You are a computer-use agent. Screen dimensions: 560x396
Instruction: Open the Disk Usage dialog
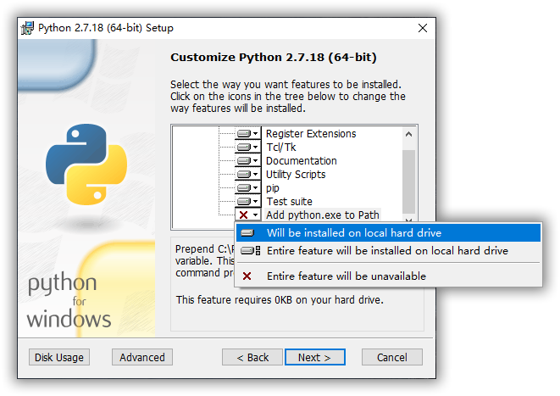(x=59, y=357)
